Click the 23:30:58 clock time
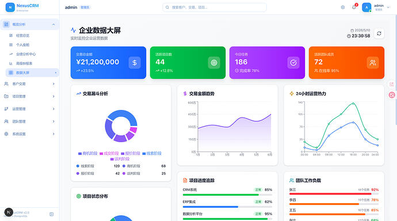Image resolution: width=397 pixels, height=221 pixels. point(361,36)
